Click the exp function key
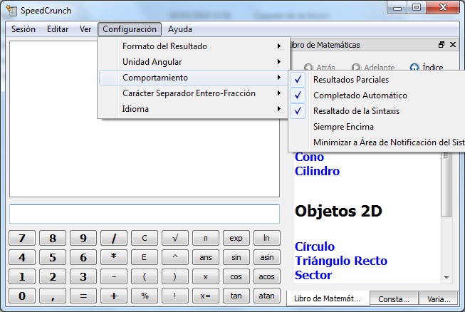Viewport: 465px width, 312px height. (x=236, y=238)
